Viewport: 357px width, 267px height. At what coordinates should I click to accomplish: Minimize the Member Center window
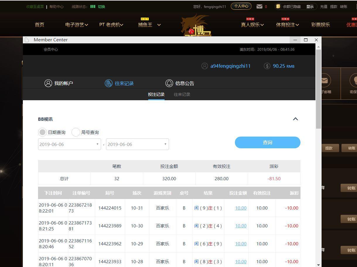tap(295, 40)
